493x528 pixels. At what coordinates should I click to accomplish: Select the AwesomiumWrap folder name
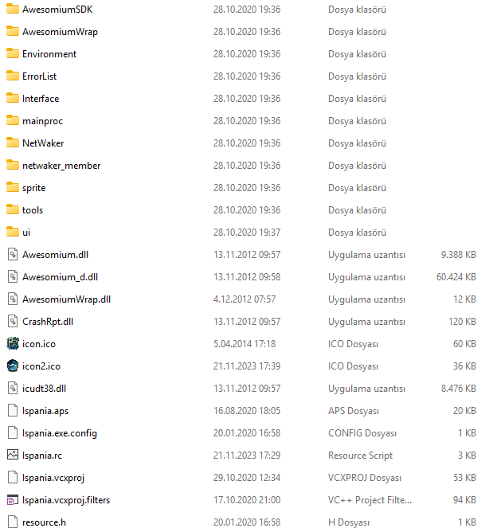tap(60, 32)
